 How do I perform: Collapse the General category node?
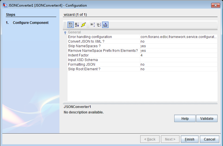(65, 33)
